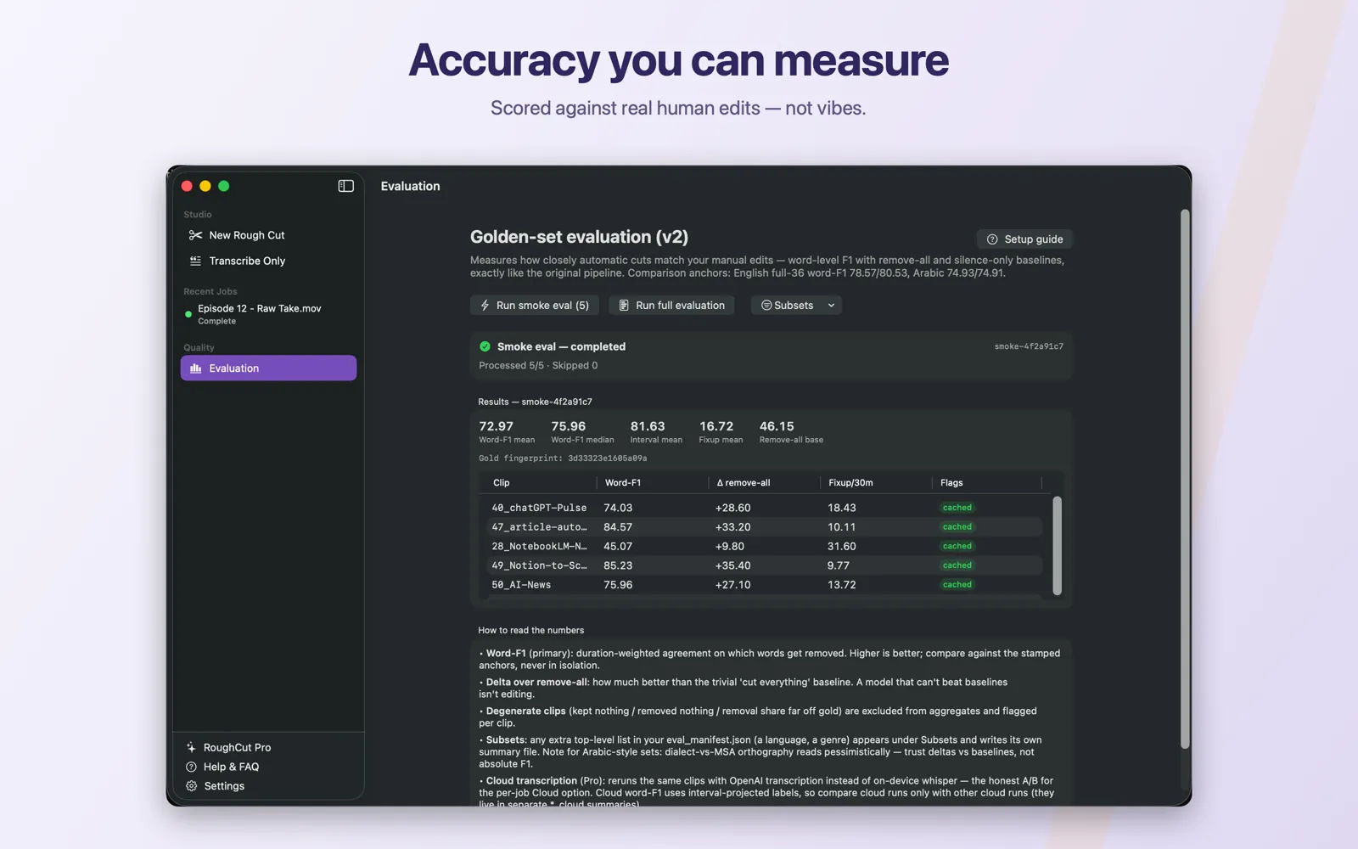
Task: Click the green status dot of Episode 12 job
Action: click(188, 314)
